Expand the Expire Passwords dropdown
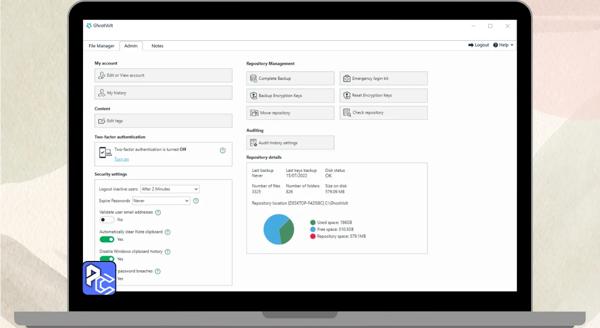The height and width of the screenshot is (328, 600). 161,201
